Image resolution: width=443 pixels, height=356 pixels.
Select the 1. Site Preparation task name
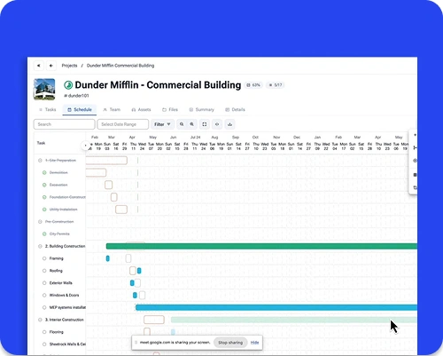pos(60,161)
